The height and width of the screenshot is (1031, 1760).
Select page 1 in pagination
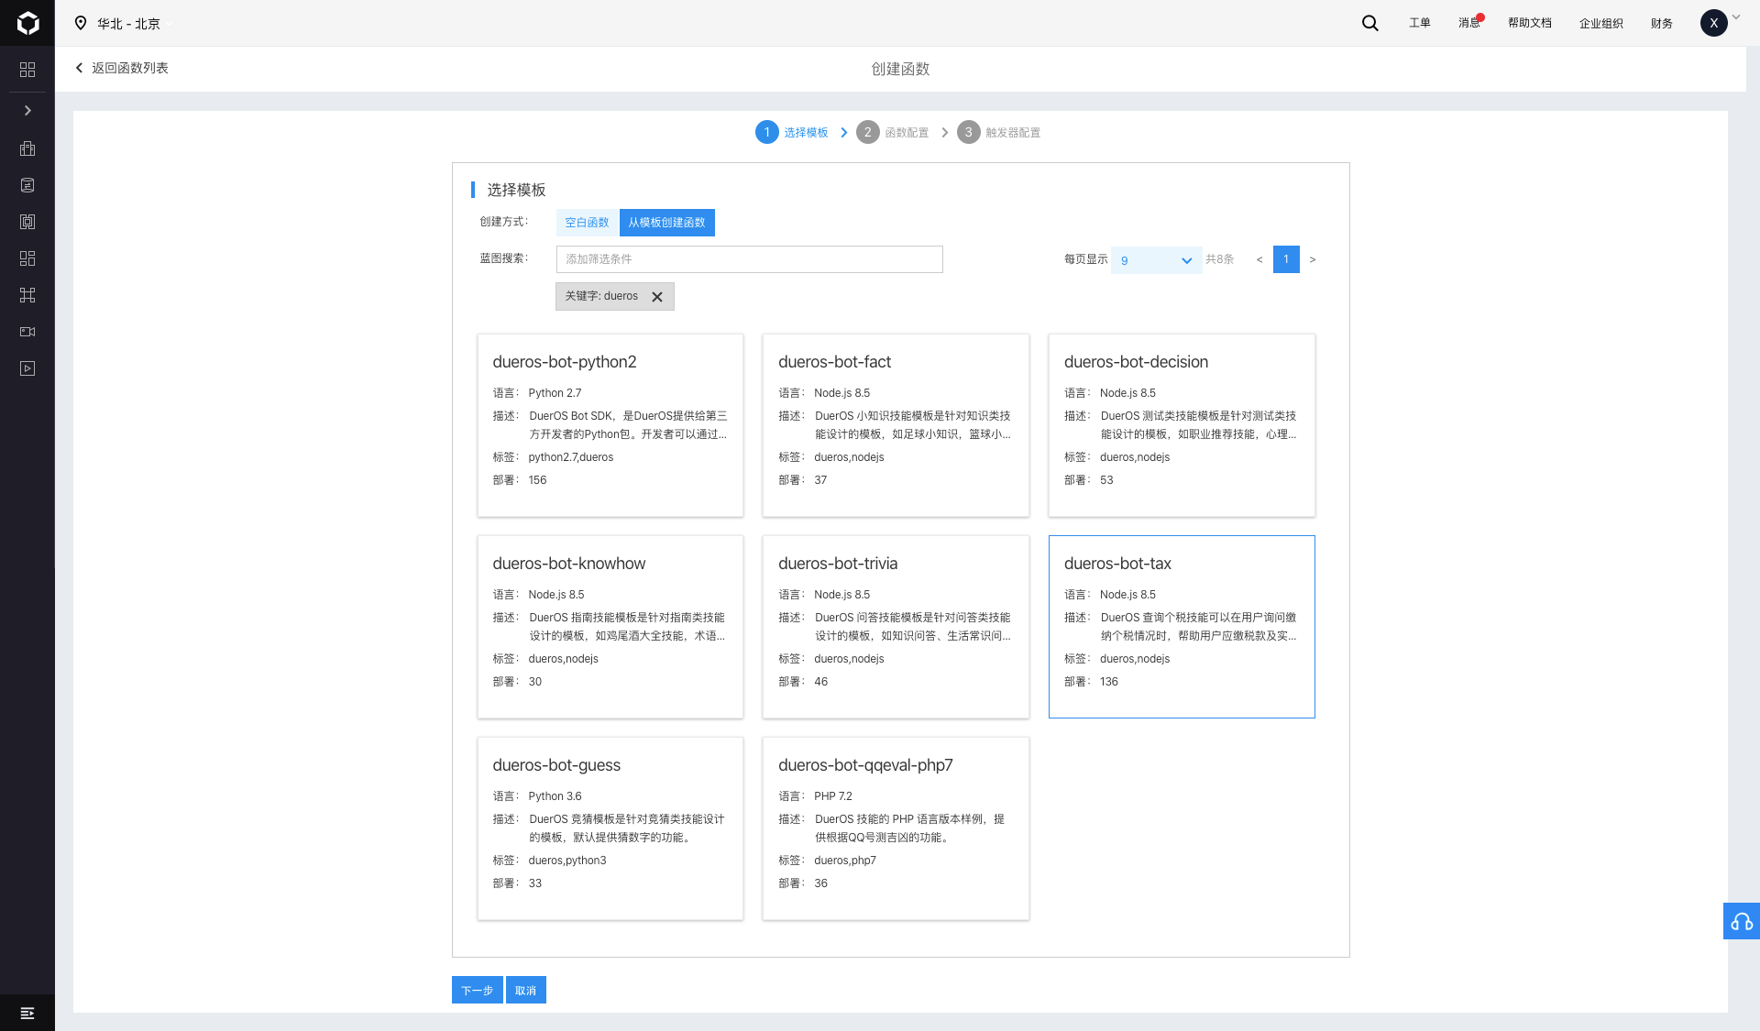click(x=1286, y=259)
